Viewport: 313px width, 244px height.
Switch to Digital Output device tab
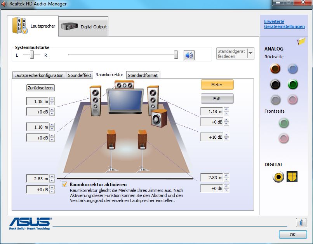click(x=83, y=26)
